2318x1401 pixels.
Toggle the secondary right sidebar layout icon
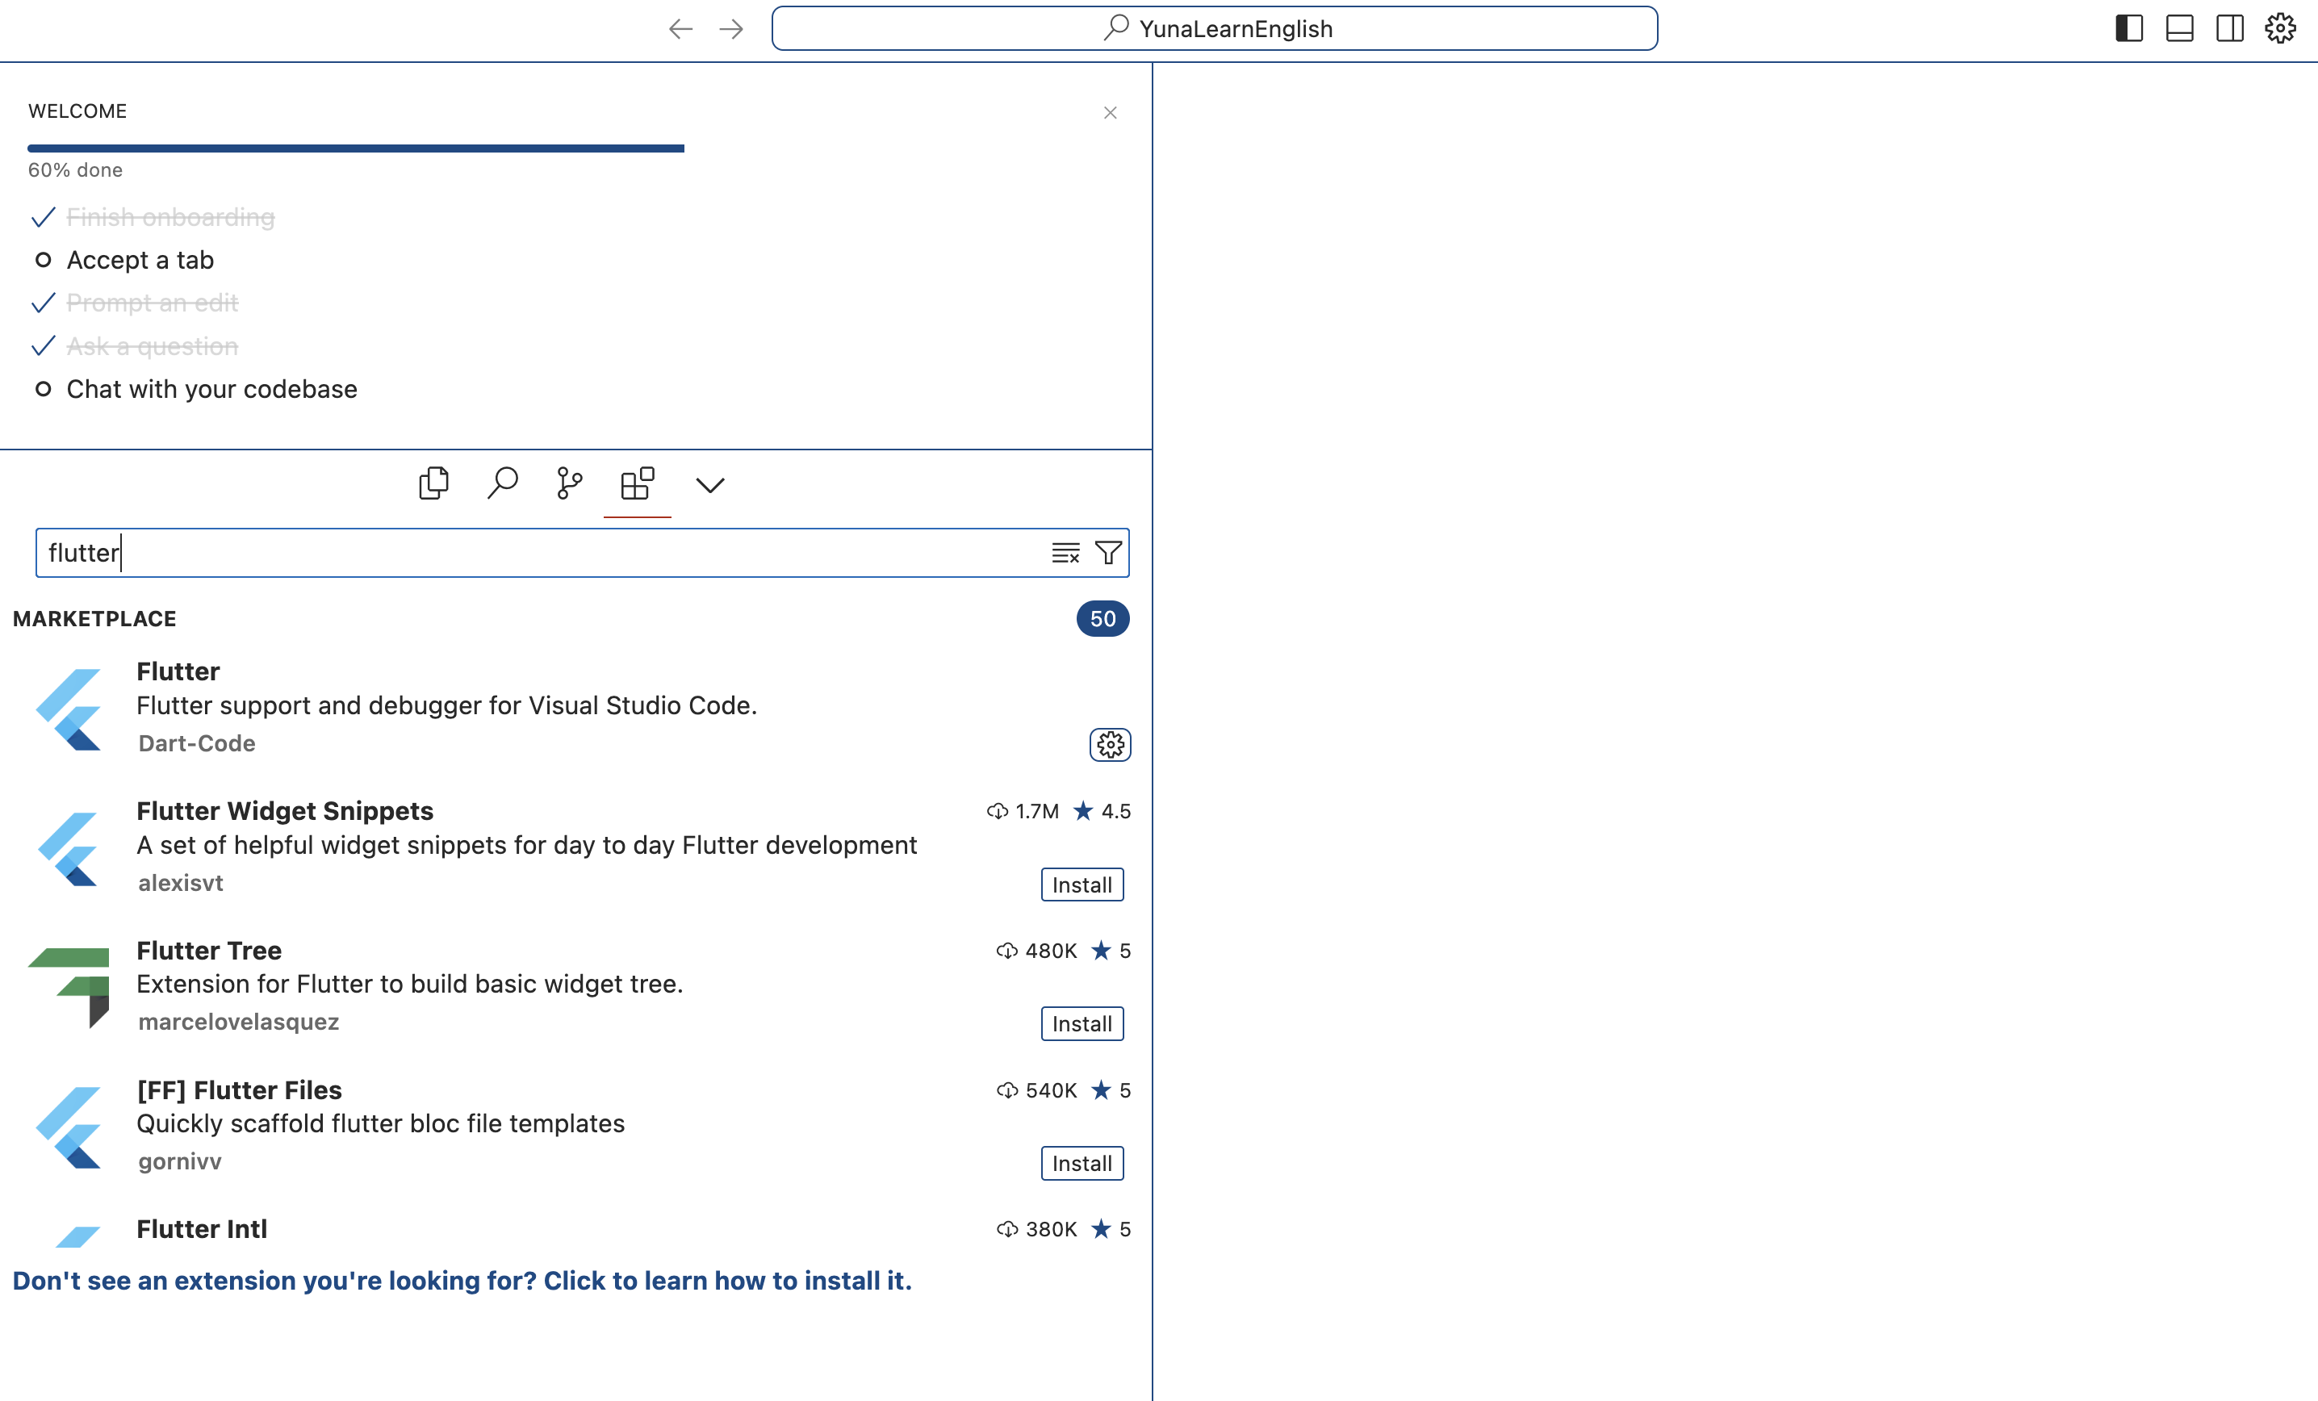[x=2229, y=28]
